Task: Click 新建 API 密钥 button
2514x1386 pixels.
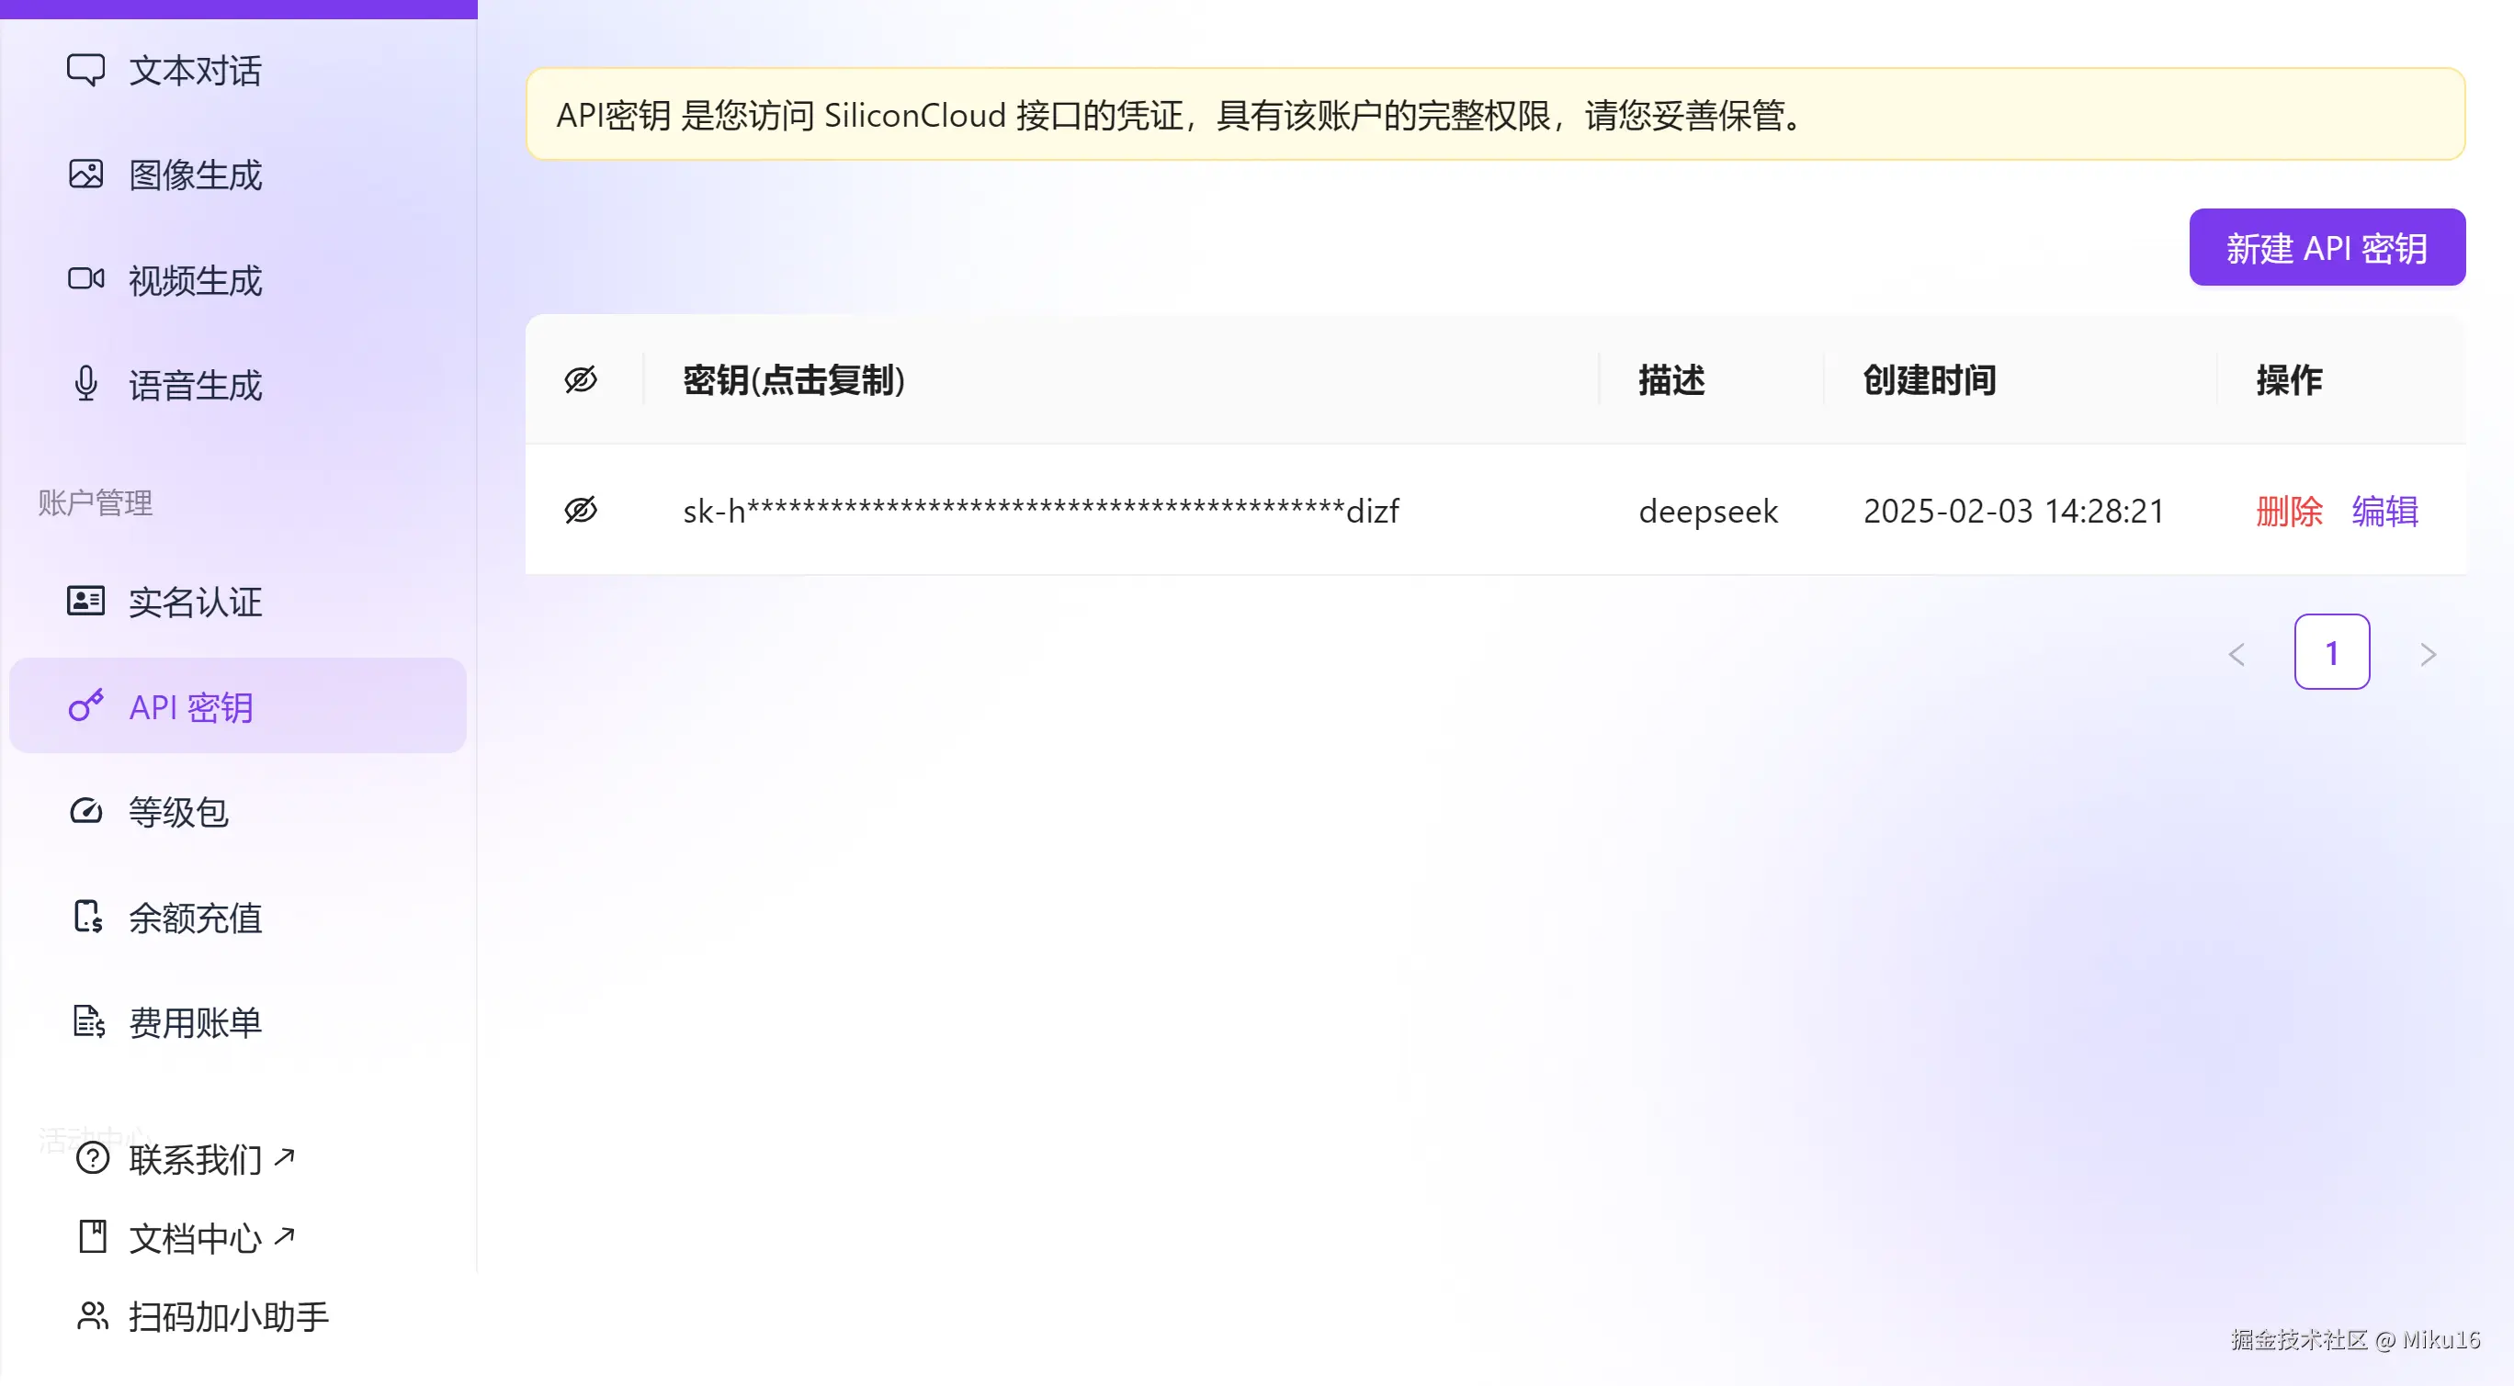Action: pyautogui.click(x=2327, y=248)
